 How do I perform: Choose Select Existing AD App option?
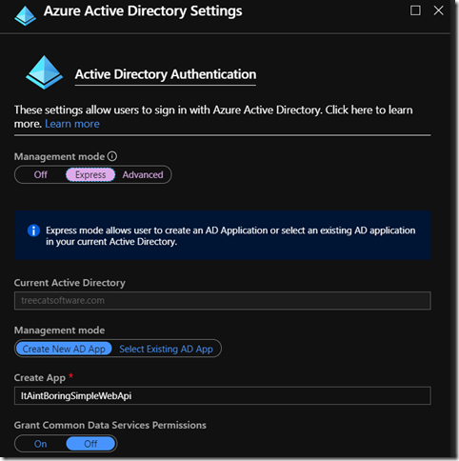coord(166,349)
